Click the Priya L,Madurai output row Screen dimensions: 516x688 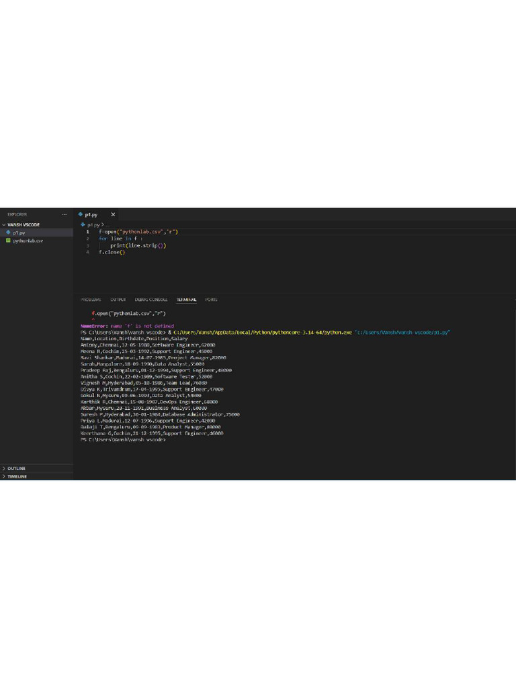click(148, 421)
